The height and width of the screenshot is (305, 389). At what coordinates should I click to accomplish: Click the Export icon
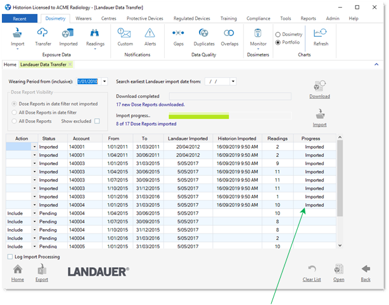[42, 270]
